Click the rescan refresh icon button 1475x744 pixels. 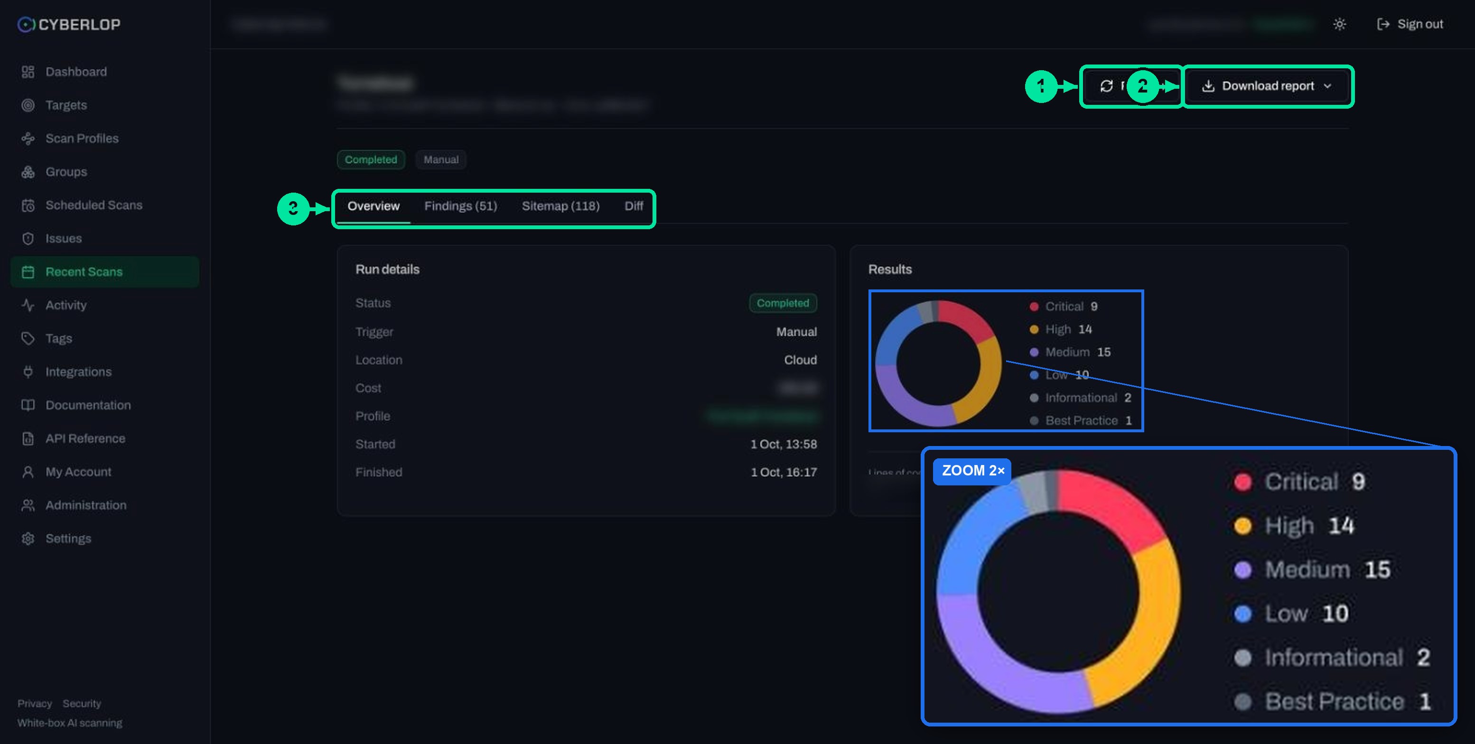pos(1107,86)
